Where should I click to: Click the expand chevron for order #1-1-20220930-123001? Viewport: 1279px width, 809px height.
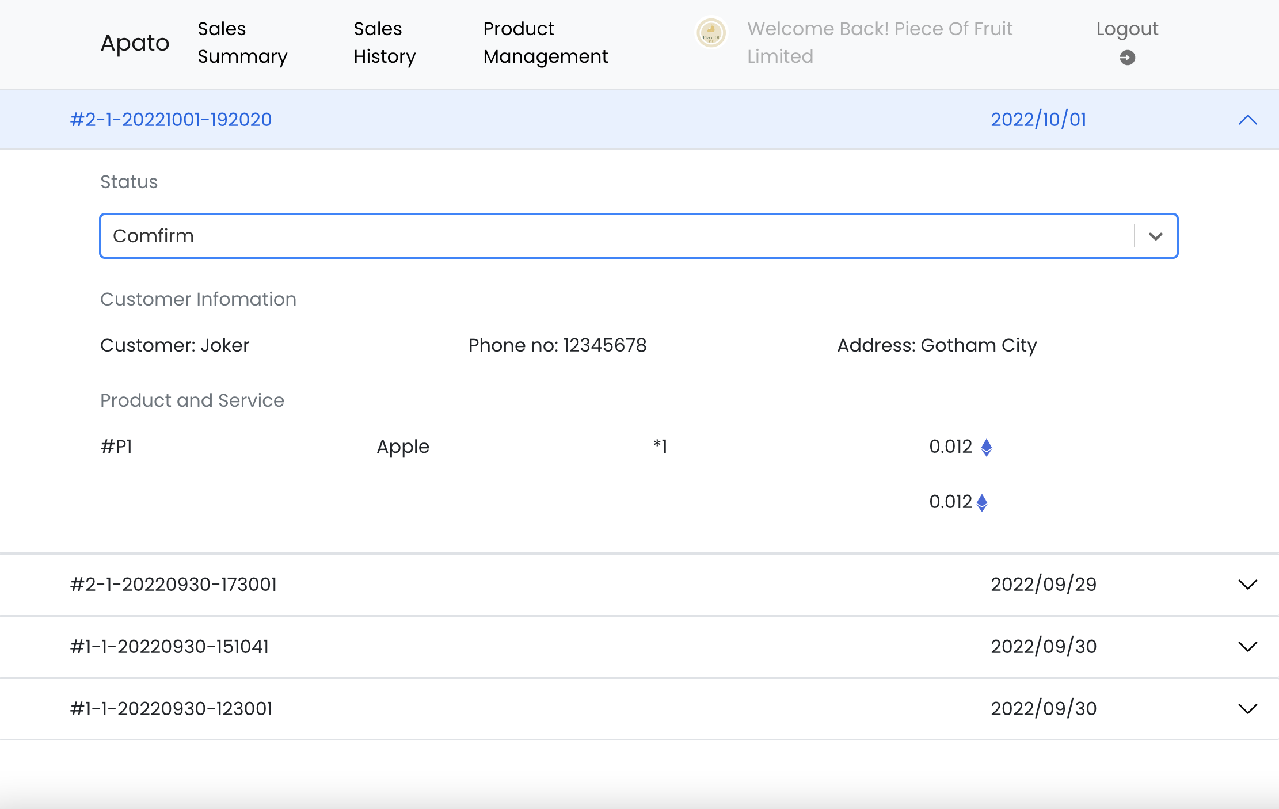tap(1248, 708)
